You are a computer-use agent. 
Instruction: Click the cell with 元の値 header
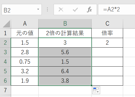coord(25,33)
